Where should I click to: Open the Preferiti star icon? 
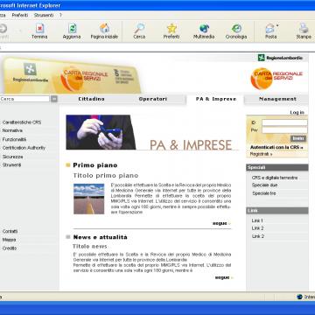pos(171,29)
